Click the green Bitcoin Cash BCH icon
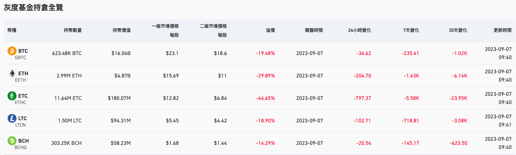The width and height of the screenshot is (516, 155). pyautogui.click(x=12, y=141)
